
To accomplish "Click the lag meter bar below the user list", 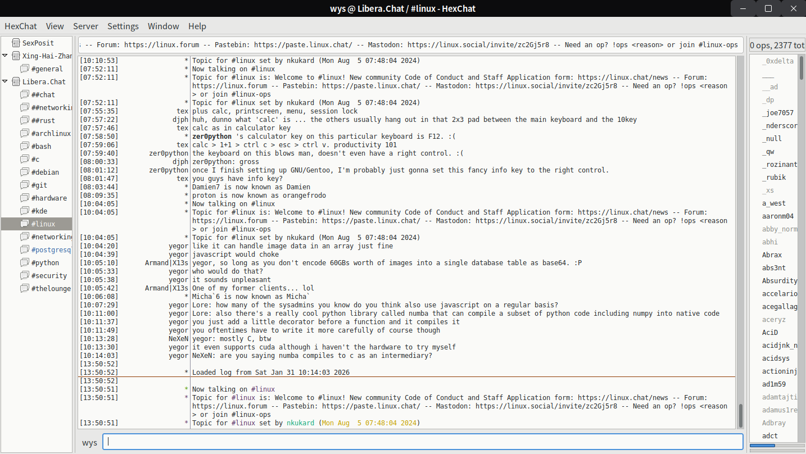I will pos(776,446).
